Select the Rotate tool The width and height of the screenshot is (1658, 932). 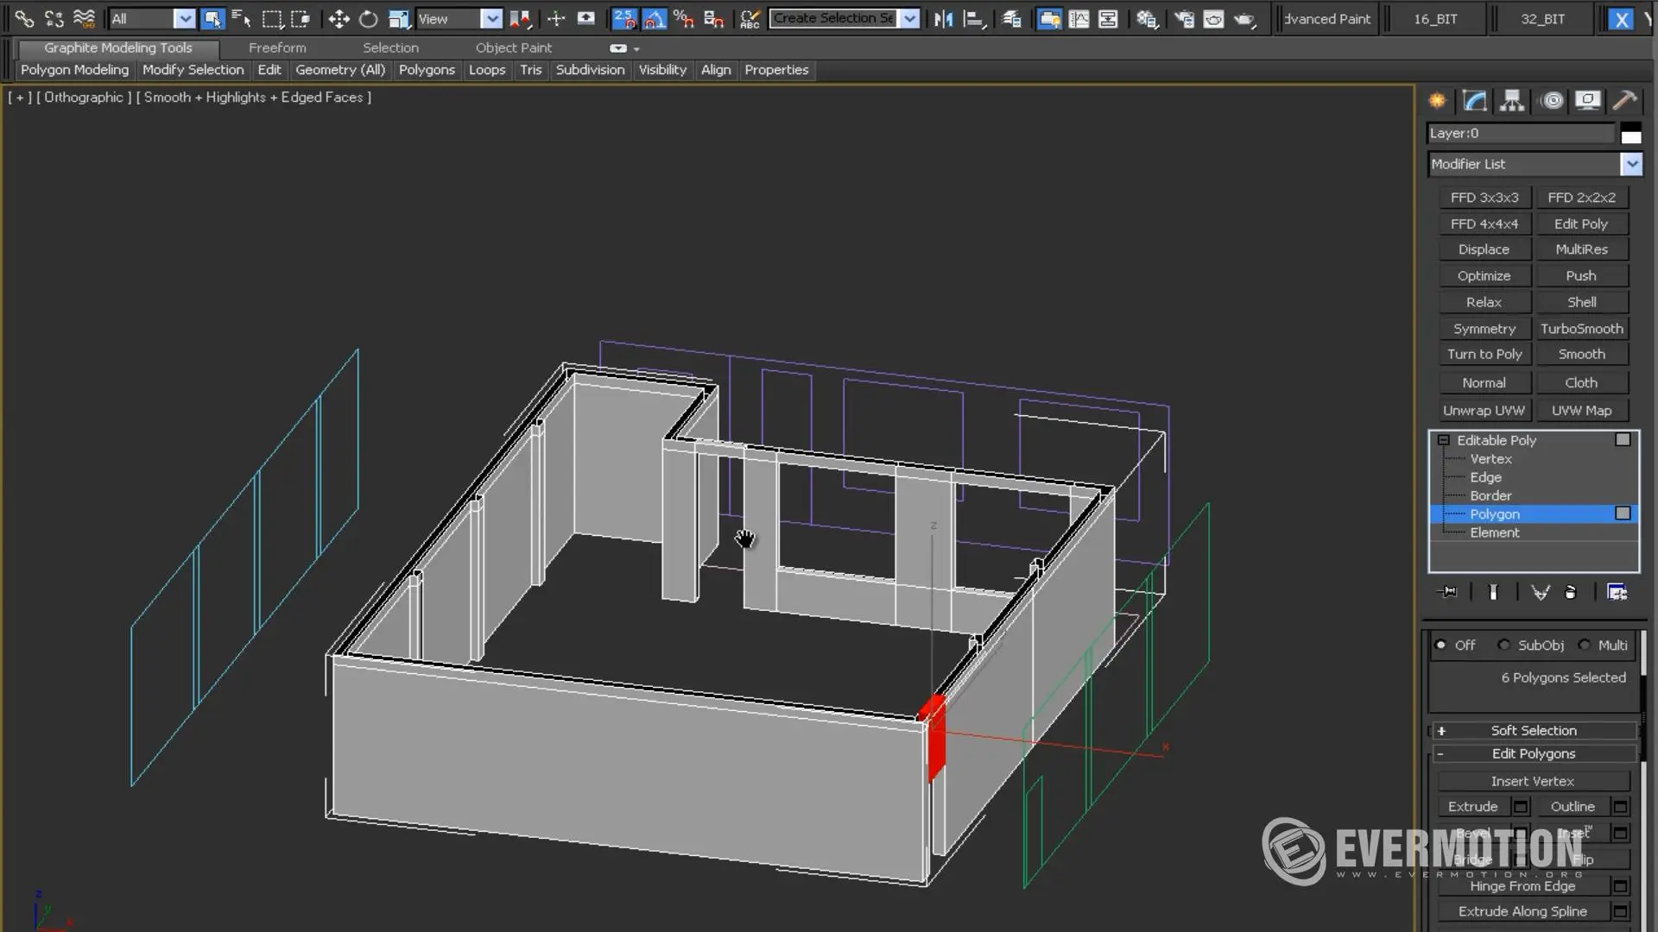click(368, 18)
